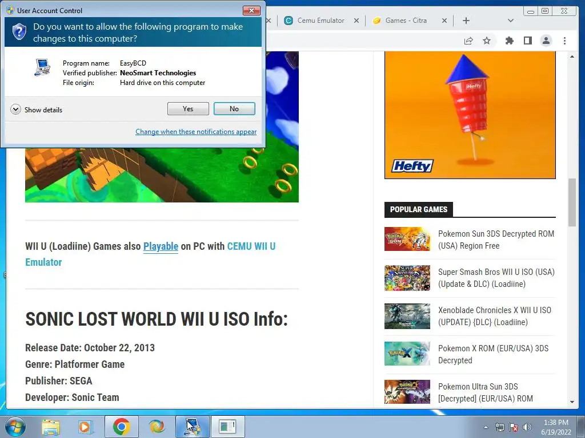Click the NeoSmart Technologies publisher name
This screenshot has height=438, width=585.
tap(158, 72)
